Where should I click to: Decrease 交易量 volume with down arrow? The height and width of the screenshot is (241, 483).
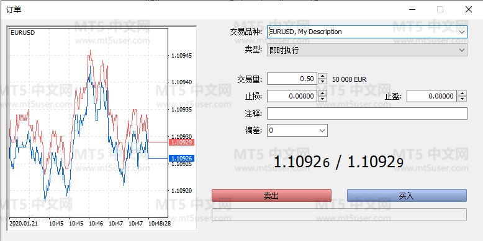point(322,81)
